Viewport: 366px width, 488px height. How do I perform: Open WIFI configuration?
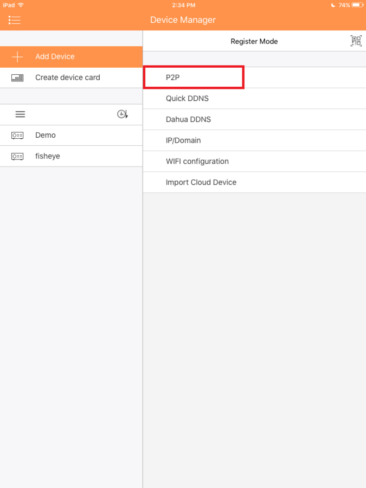[x=197, y=162]
